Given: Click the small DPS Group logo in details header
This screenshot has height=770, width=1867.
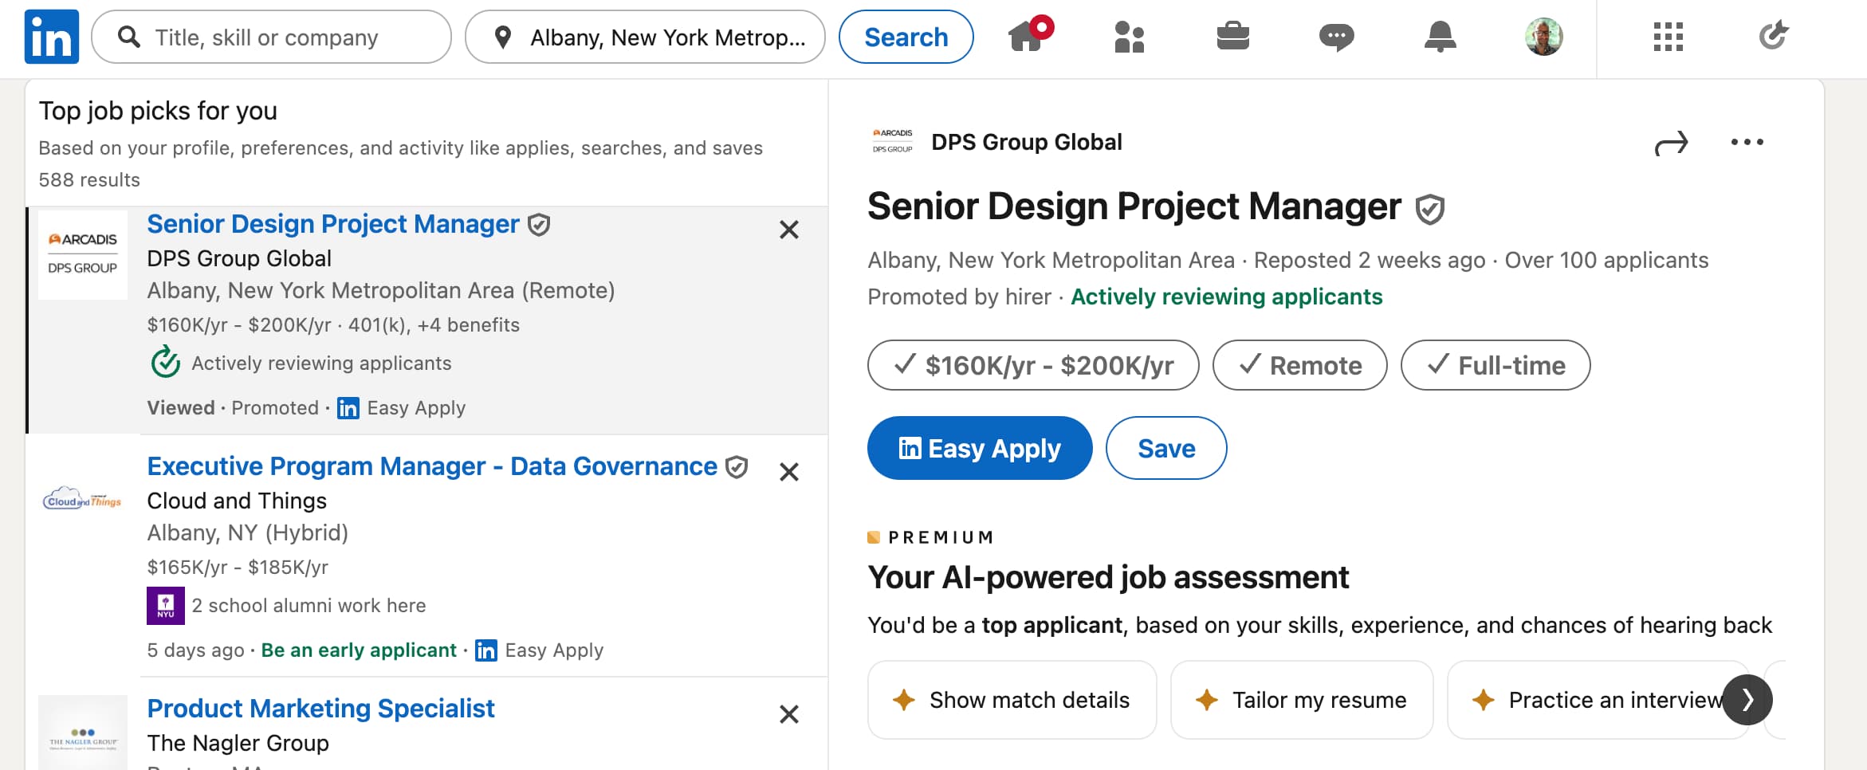Looking at the screenshot, I should [892, 142].
